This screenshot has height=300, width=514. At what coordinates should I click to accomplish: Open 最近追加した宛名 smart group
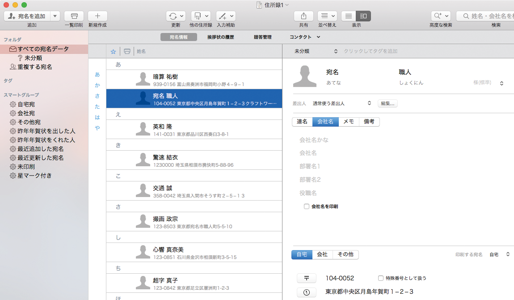click(x=40, y=149)
